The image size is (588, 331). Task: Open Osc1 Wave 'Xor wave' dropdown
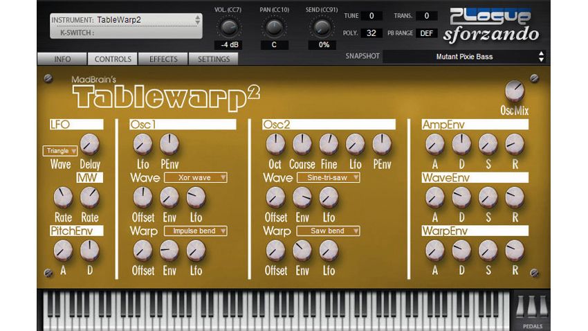195,177
